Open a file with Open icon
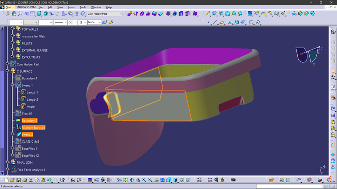This screenshot has width=337, height=189. pos(12,180)
